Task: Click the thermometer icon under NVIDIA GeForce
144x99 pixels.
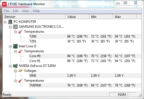Action: coord(21,81)
